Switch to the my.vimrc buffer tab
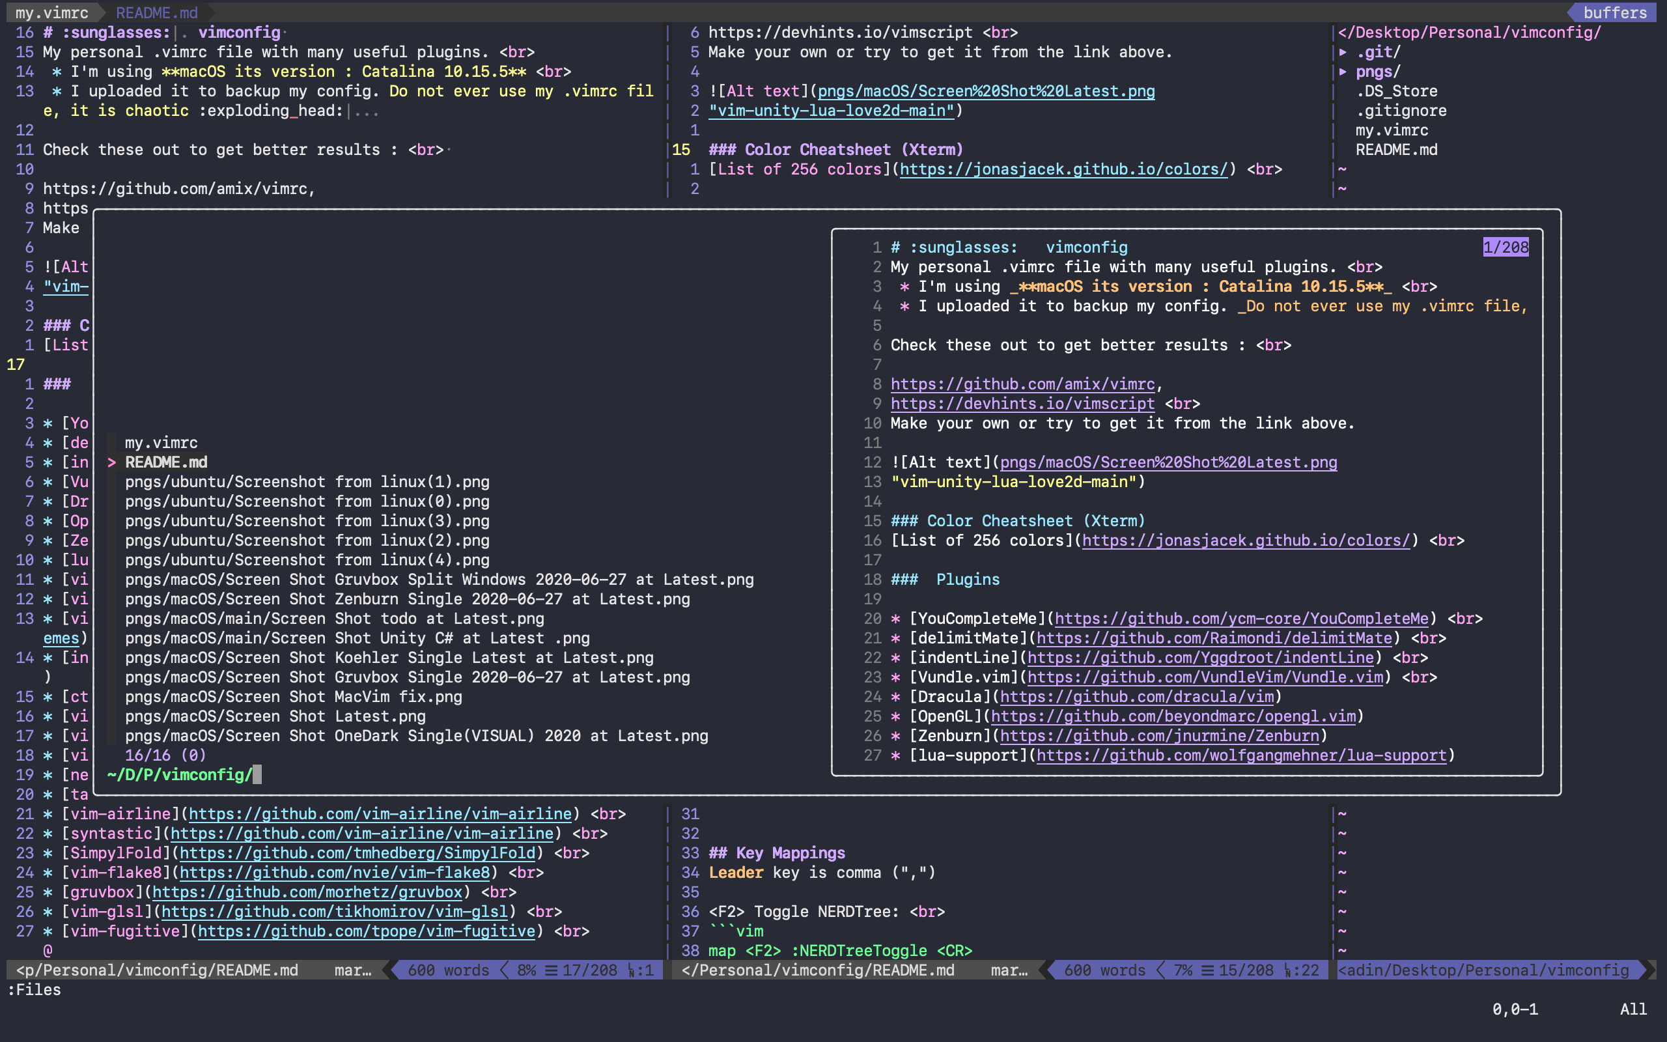 [51, 12]
